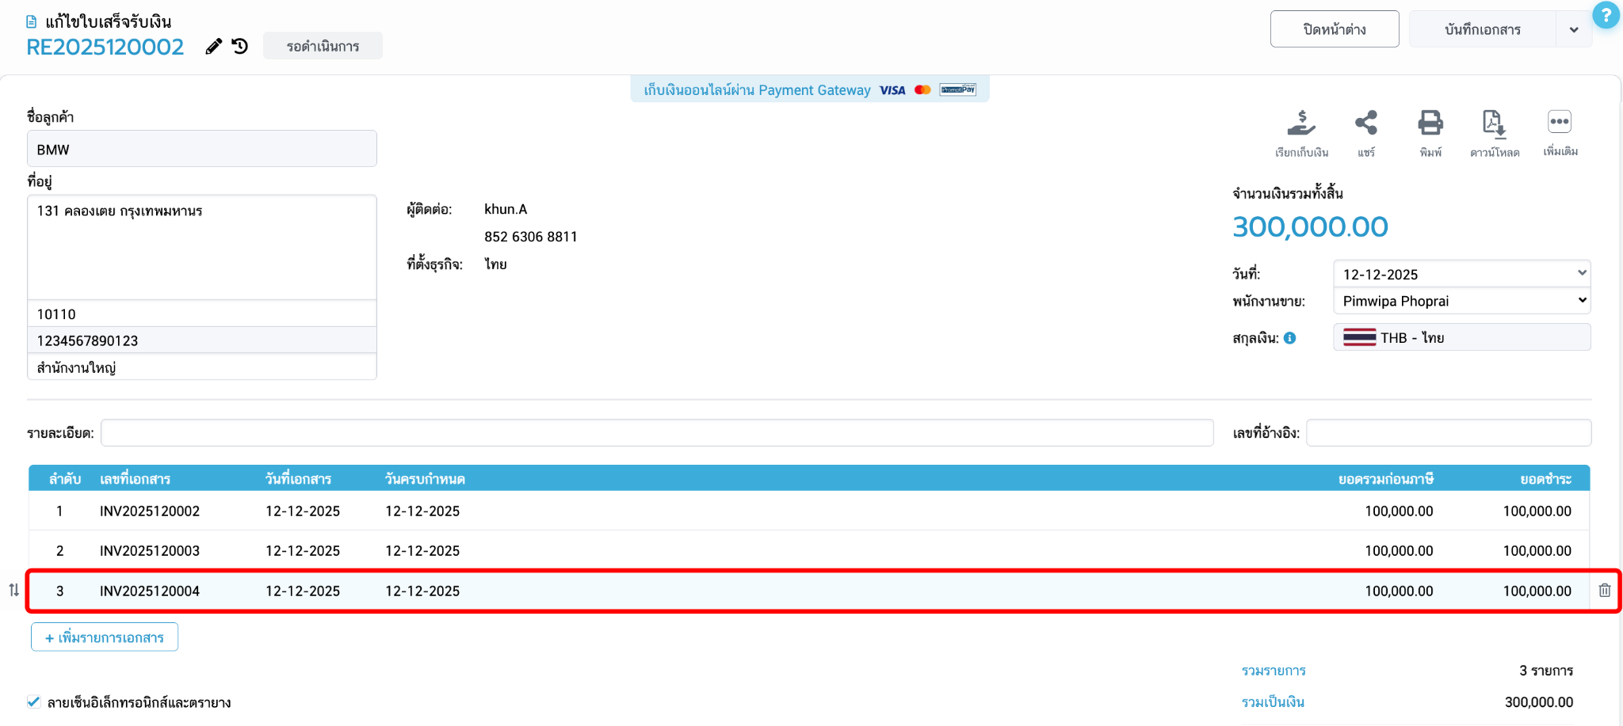Viewport: 1623px width, 726px height.
Task: Click the รายละเอียด details input field
Action: [657, 433]
